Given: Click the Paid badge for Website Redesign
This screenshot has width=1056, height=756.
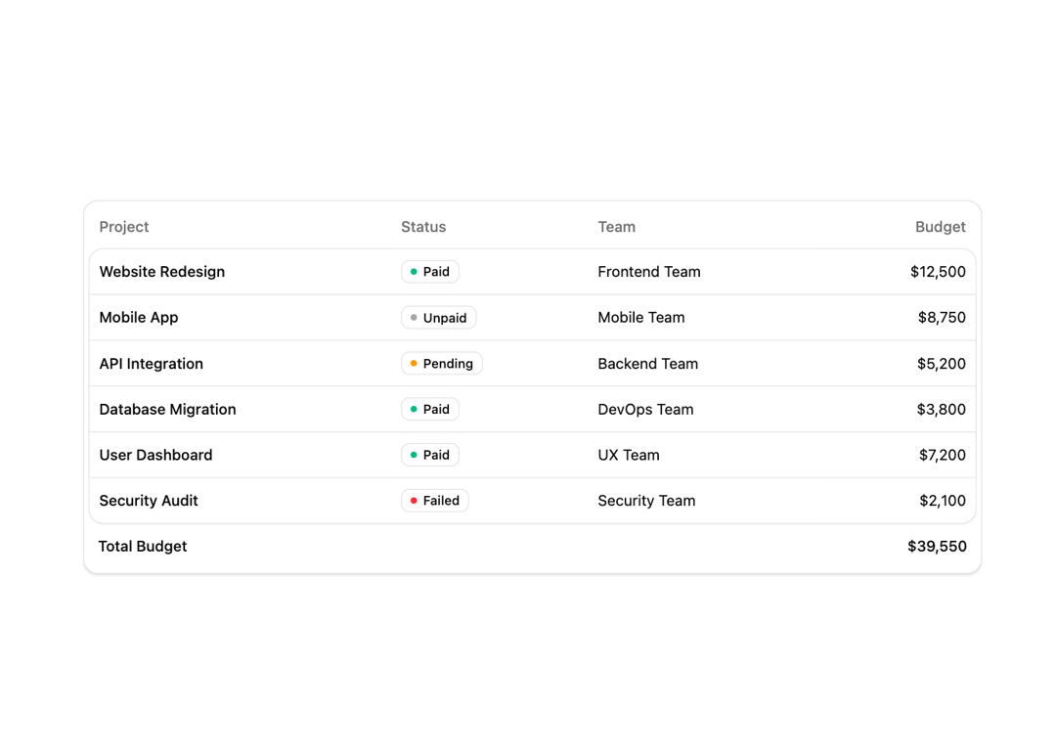Looking at the screenshot, I should click(x=429, y=272).
